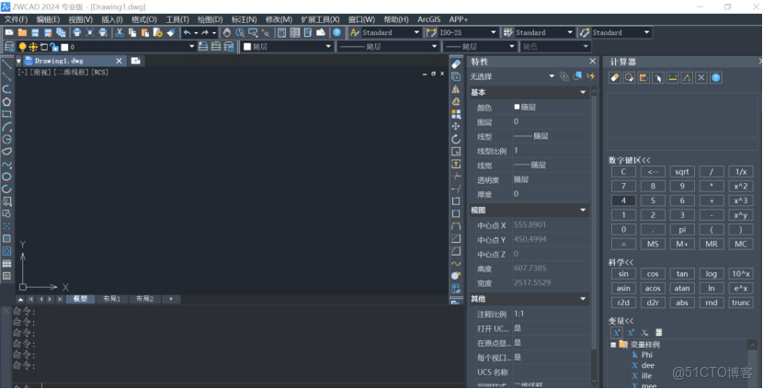This screenshot has width=763, height=389.
Task: Click the calculator Help question icon
Action: click(x=716, y=77)
